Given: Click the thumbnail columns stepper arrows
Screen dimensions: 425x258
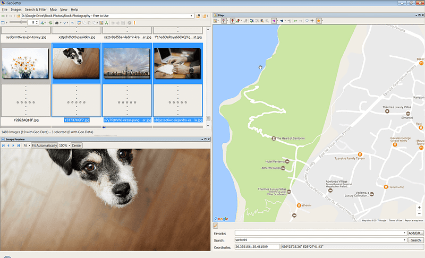Looking at the screenshot, I should 37,23.
